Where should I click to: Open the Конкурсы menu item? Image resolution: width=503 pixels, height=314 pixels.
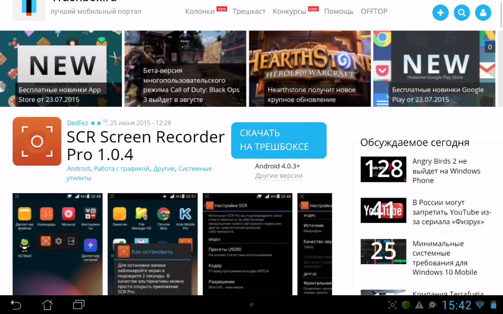[x=289, y=11]
